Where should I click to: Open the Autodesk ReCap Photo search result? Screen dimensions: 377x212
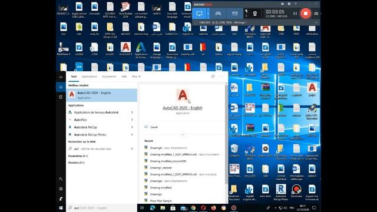[x=90, y=135]
